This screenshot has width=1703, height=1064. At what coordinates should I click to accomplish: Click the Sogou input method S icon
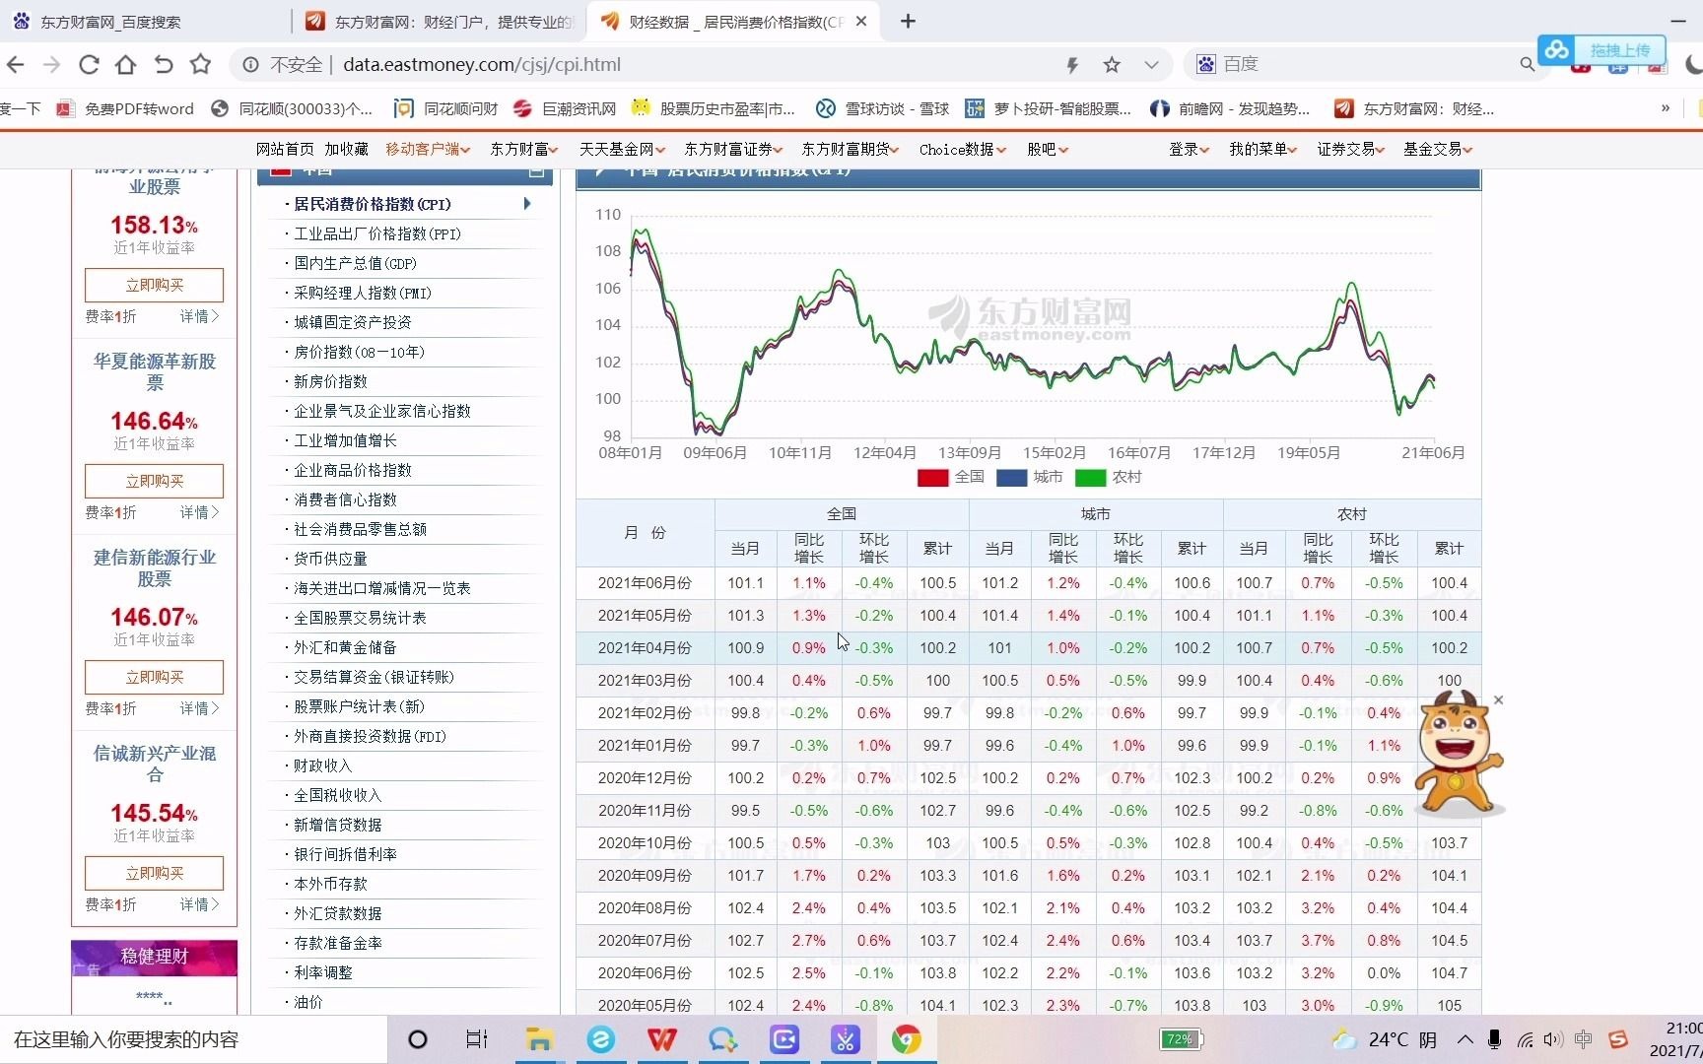1617,1039
